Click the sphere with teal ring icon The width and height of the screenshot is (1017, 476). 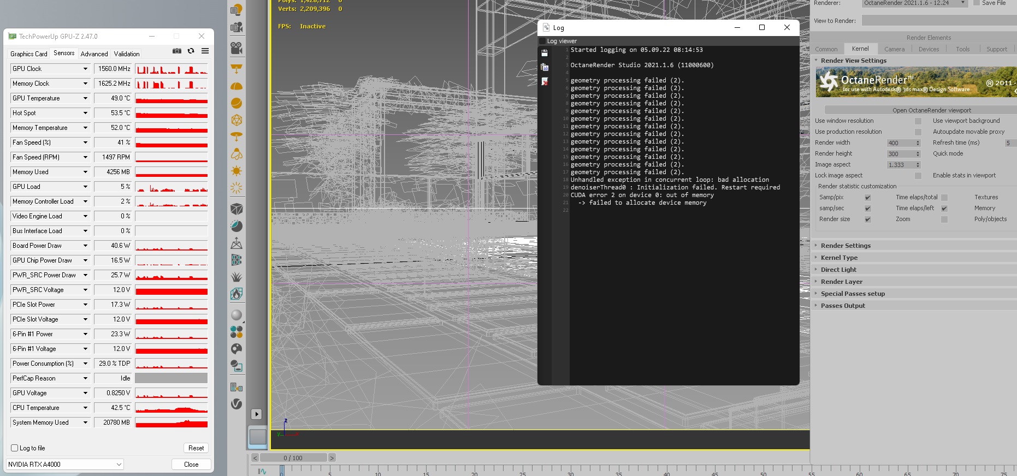point(236,226)
